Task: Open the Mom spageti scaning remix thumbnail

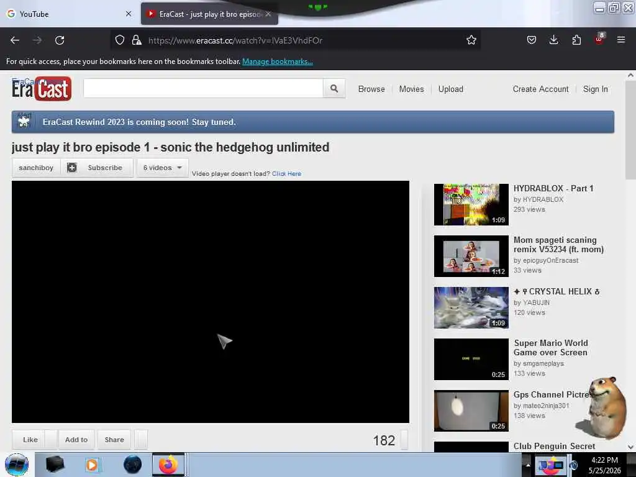Action: [471, 256]
